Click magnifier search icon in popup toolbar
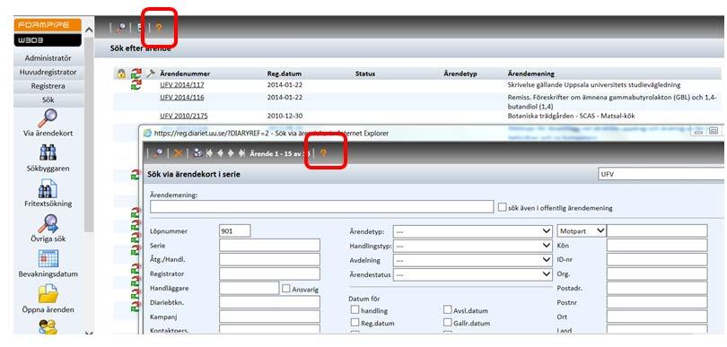727x347 pixels. pyautogui.click(x=158, y=153)
